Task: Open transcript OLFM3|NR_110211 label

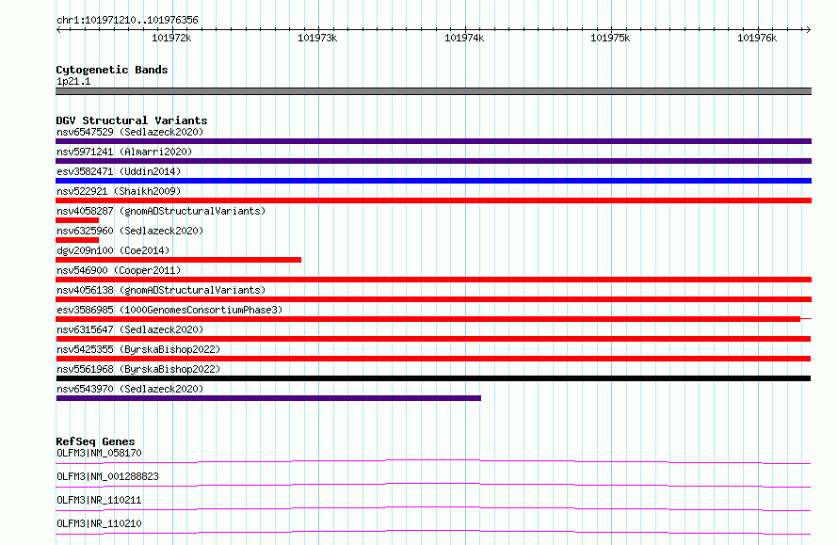Action: click(99, 500)
